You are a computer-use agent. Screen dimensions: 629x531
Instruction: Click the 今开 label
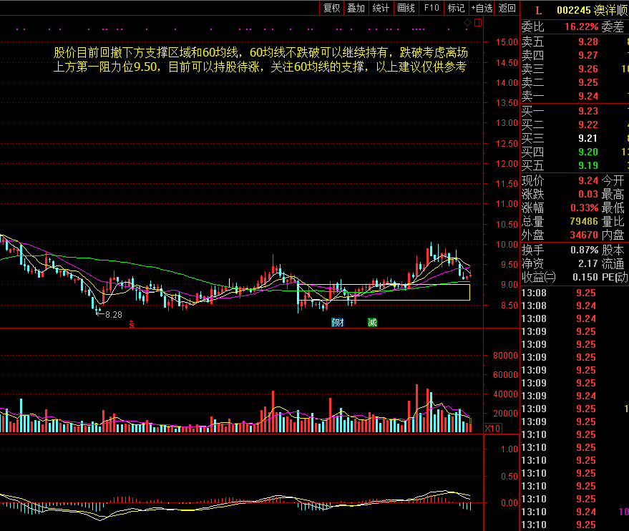coord(613,181)
